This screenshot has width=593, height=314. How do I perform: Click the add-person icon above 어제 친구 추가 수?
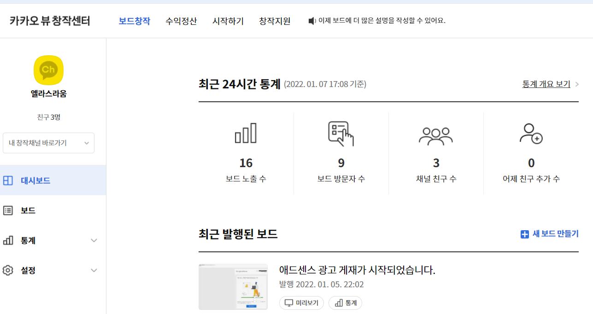click(531, 134)
